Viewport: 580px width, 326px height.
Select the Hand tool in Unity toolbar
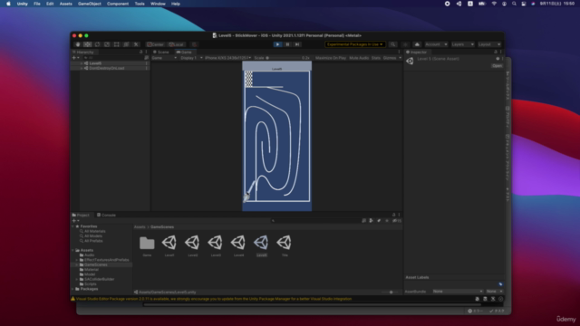(x=78, y=44)
